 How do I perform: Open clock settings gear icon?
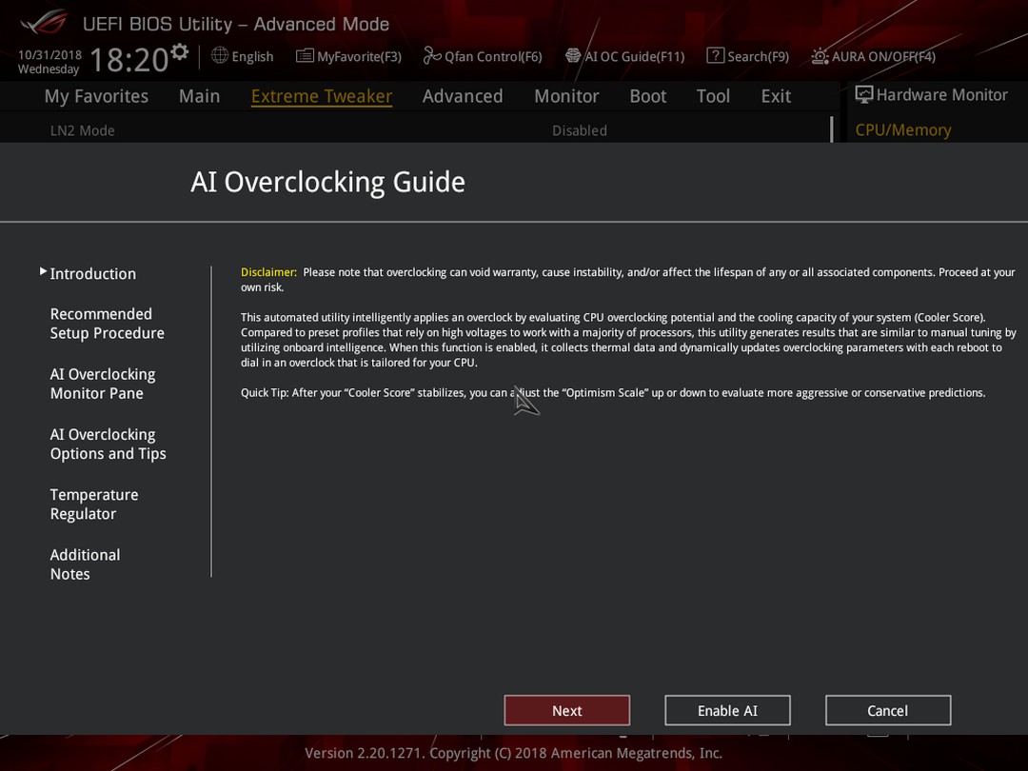[x=179, y=51]
